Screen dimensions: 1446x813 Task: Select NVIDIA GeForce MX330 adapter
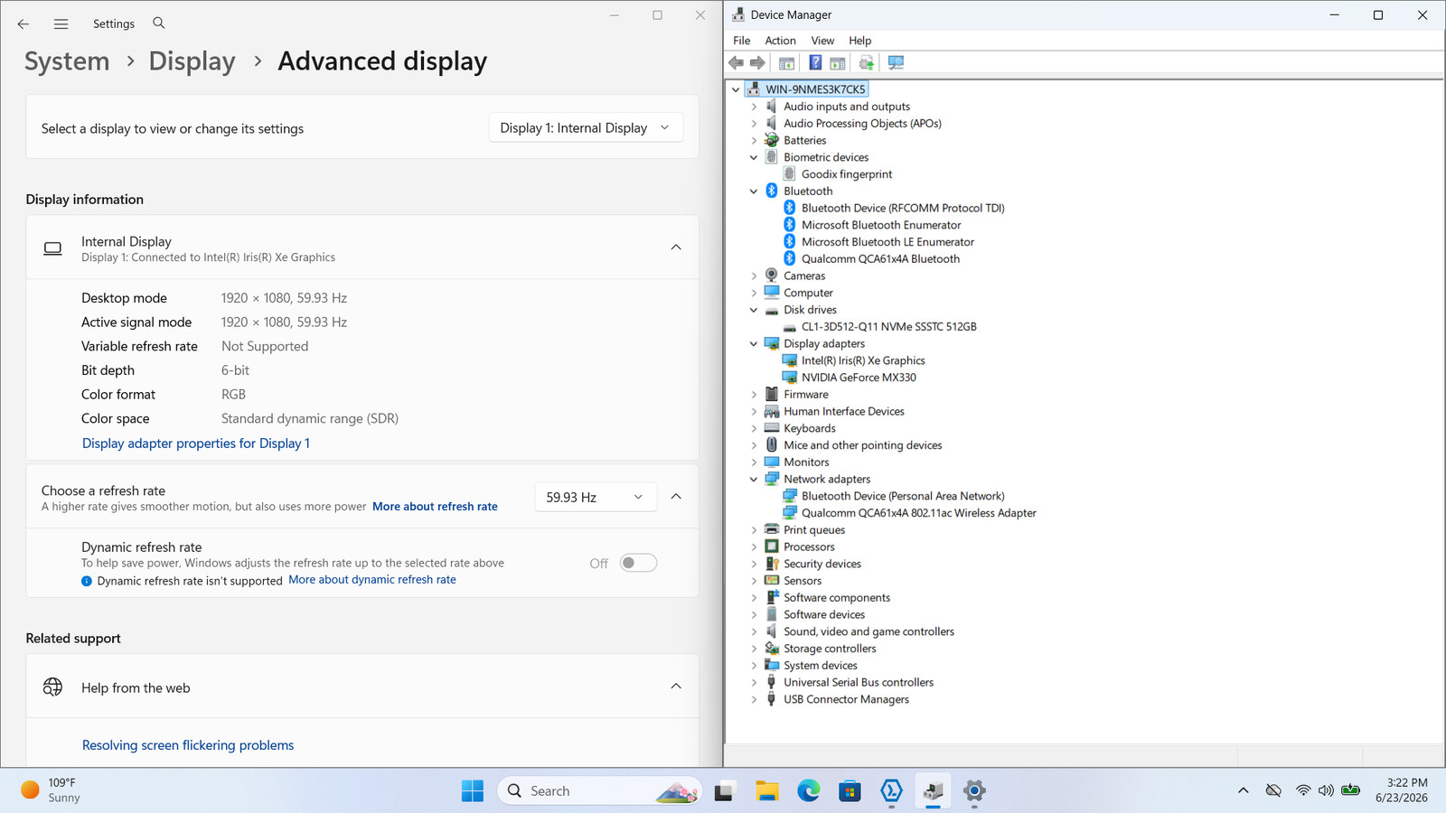click(x=859, y=378)
